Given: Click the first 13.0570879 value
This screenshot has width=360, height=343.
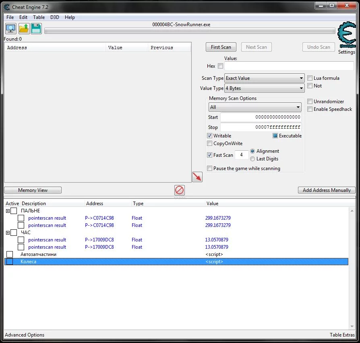Looking at the screenshot, I should (x=217, y=240).
